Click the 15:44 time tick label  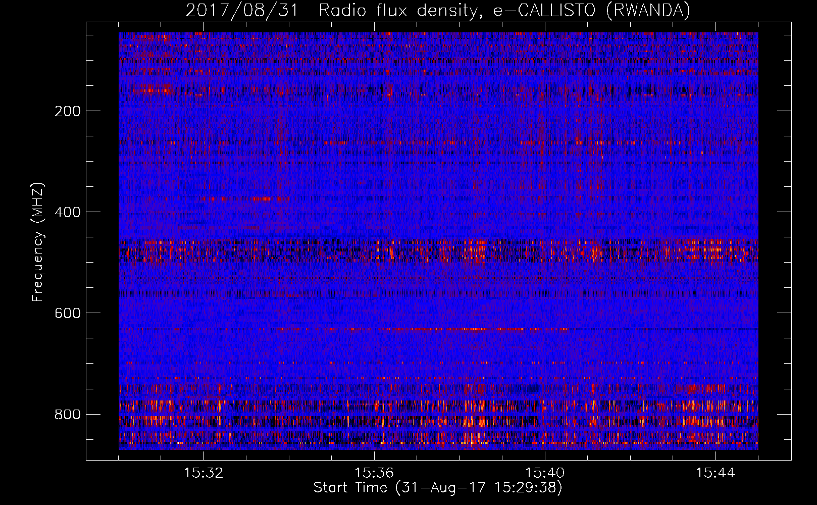pos(716,473)
